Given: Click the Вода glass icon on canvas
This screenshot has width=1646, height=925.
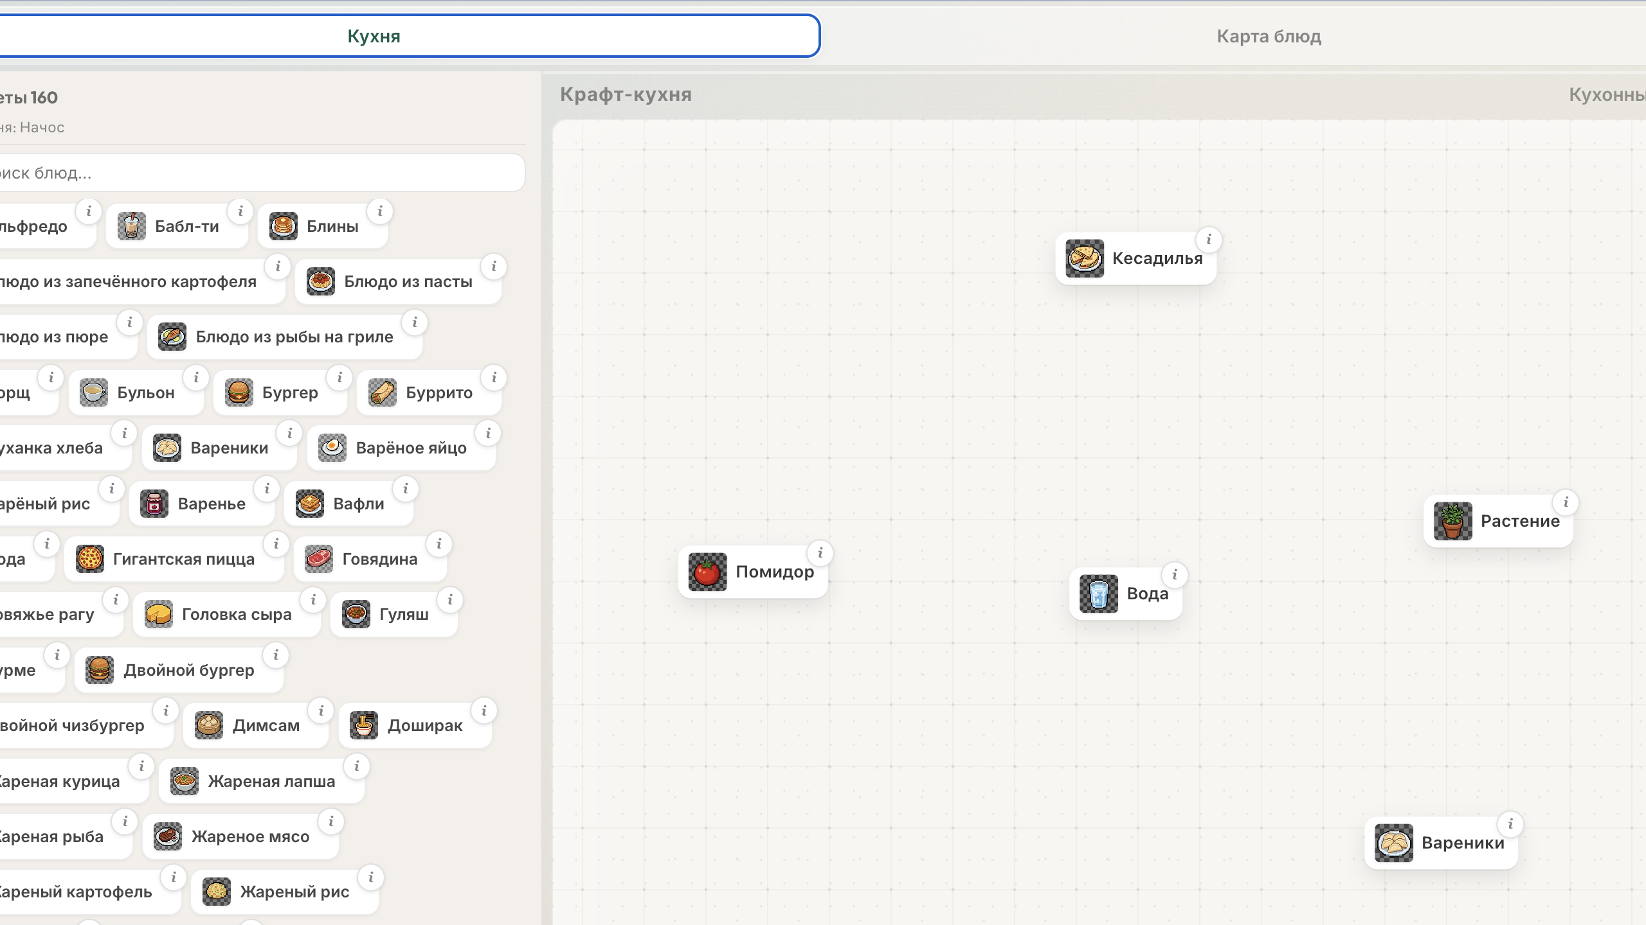Looking at the screenshot, I should 1099,594.
